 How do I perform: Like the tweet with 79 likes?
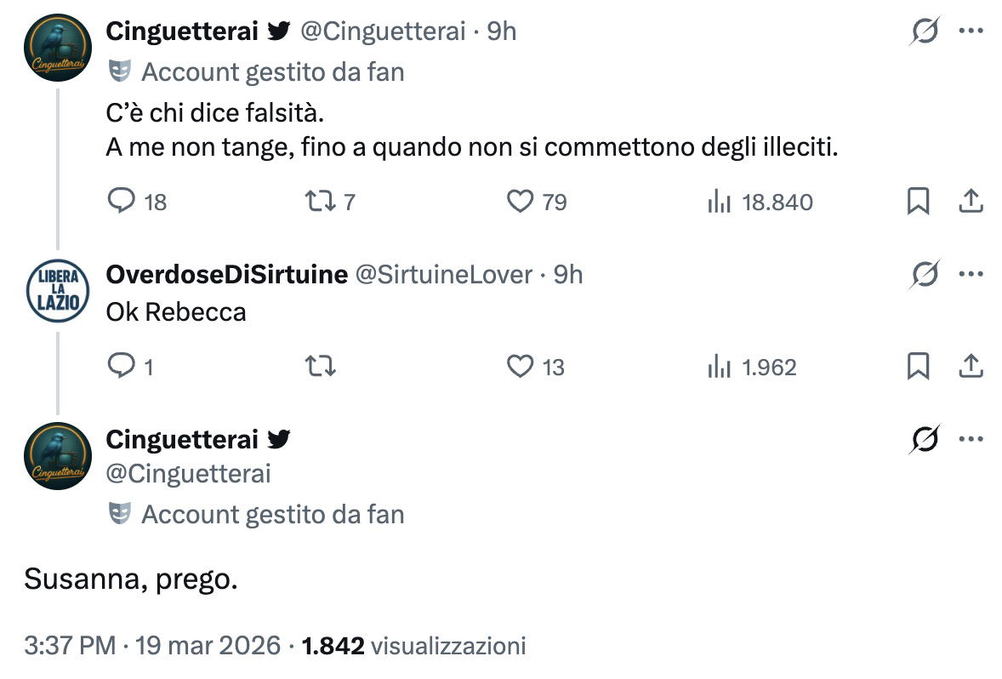pos(520,202)
